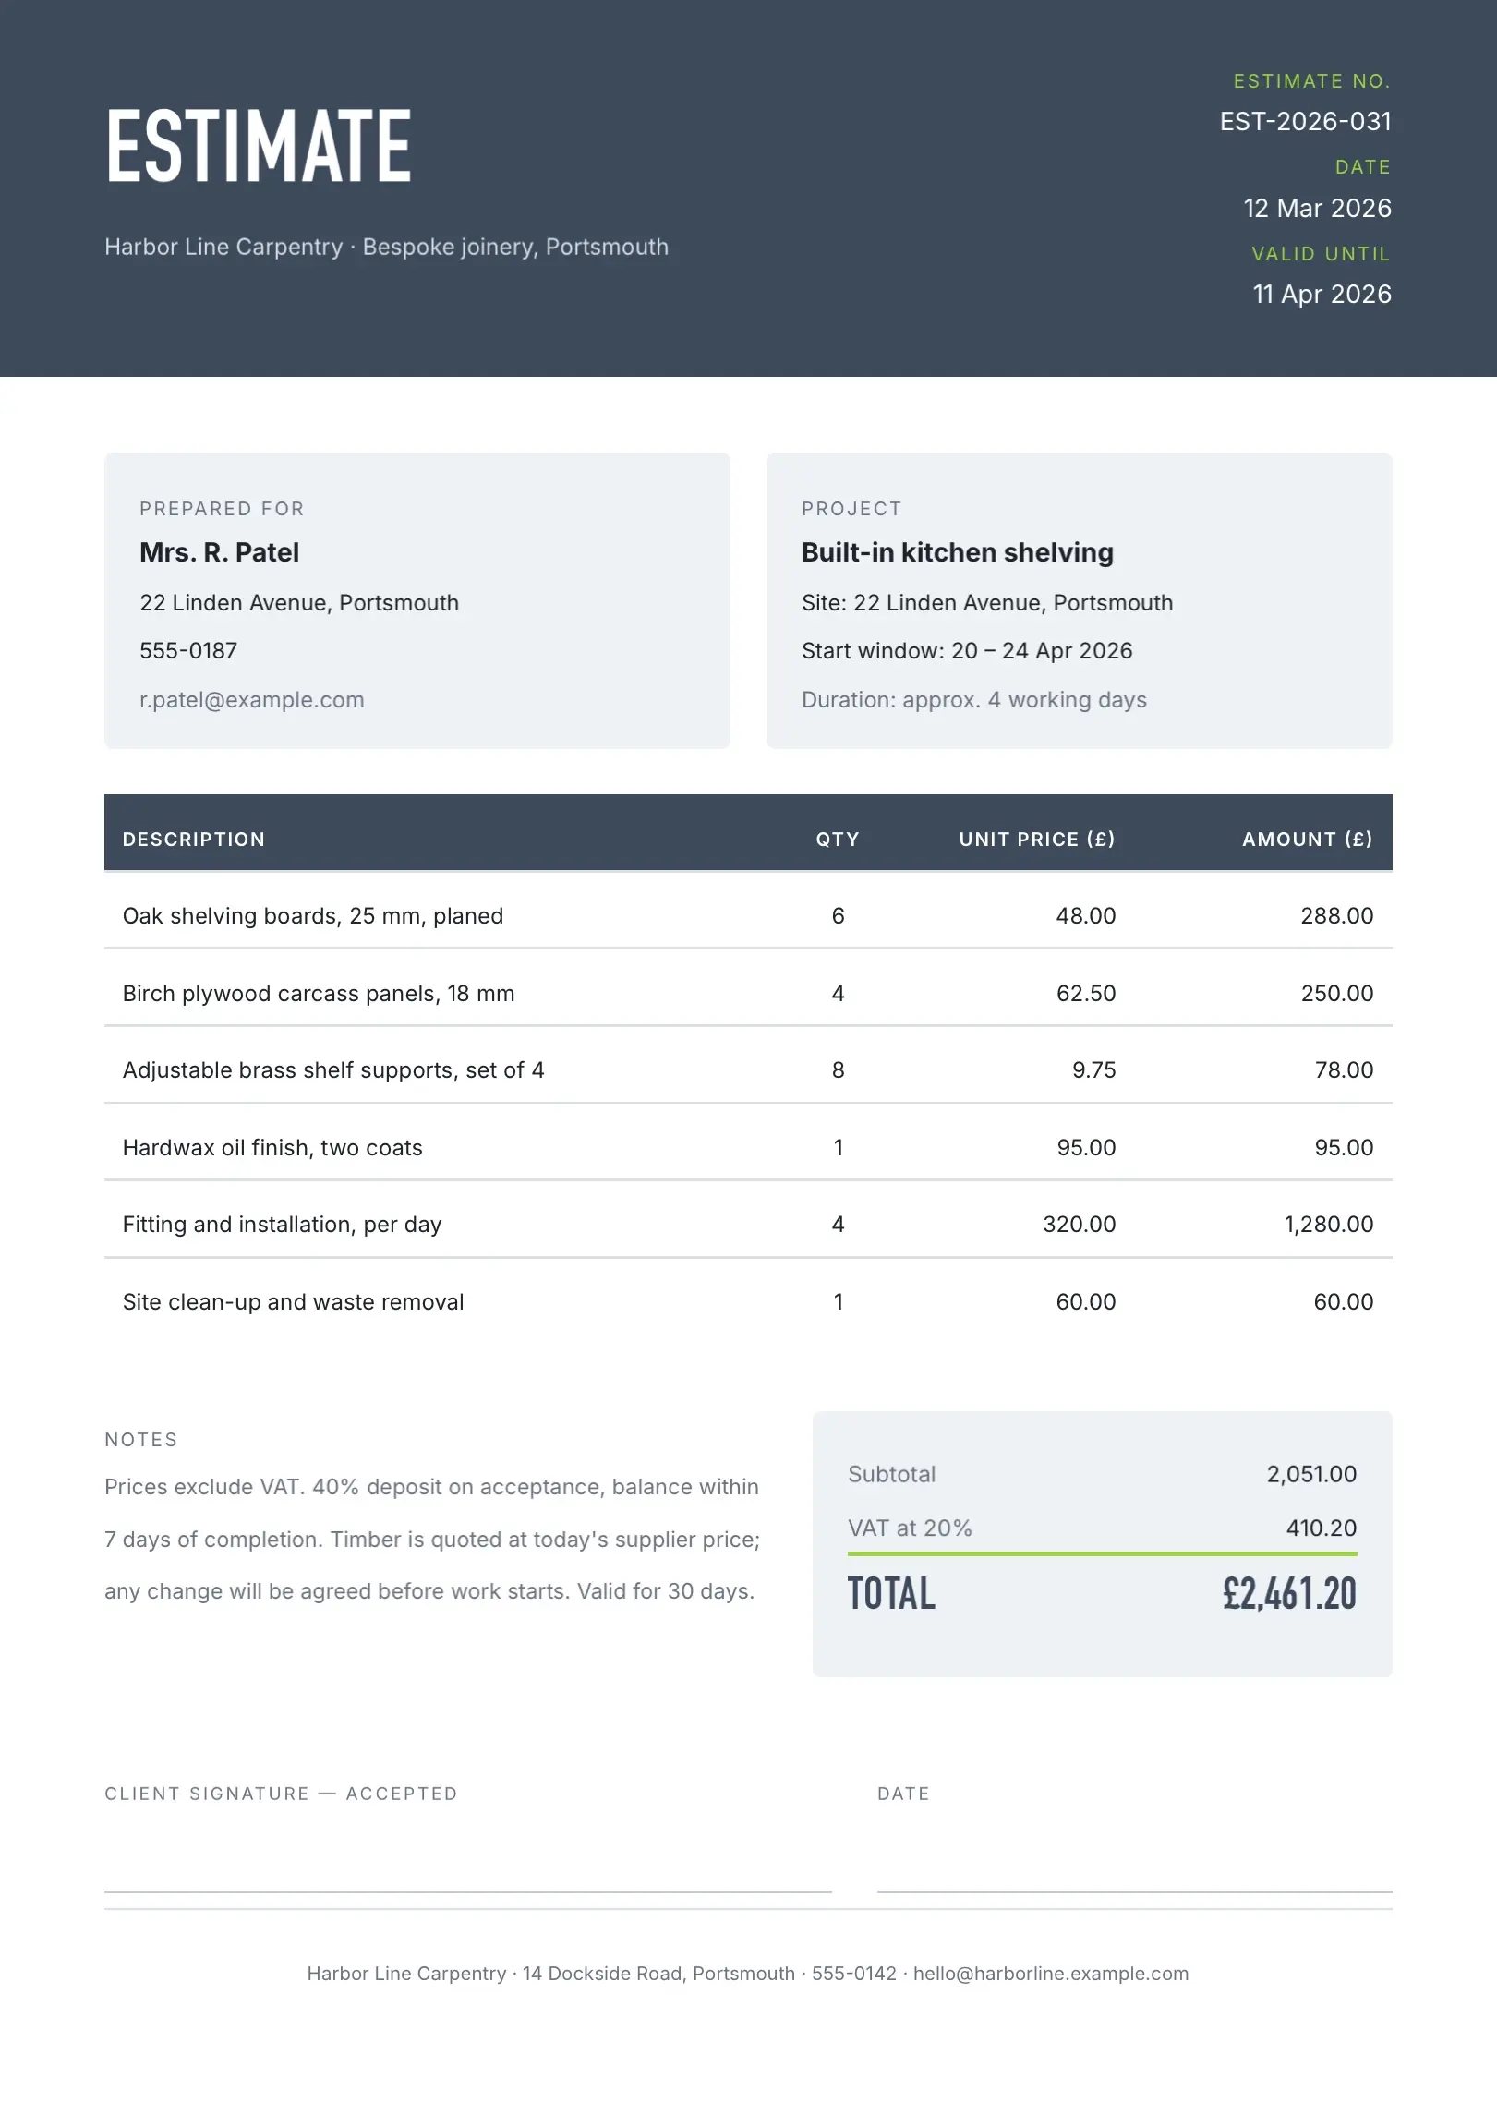Click unit price 62.50
The image size is (1497, 2114).
(x=1086, y=994)
